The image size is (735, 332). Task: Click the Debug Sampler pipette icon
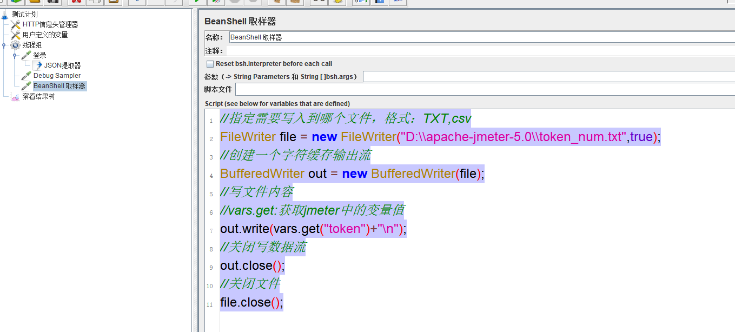[x=27, y=76]
